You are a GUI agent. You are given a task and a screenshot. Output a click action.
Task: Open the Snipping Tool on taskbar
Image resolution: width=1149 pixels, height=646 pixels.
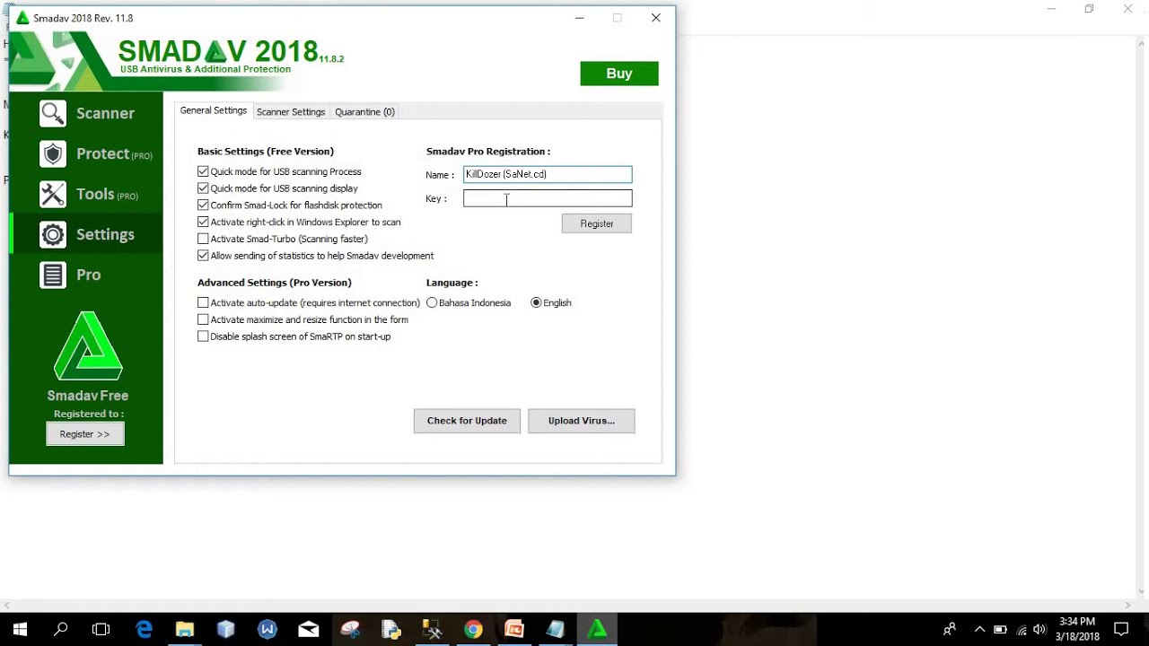pos(350,630)
